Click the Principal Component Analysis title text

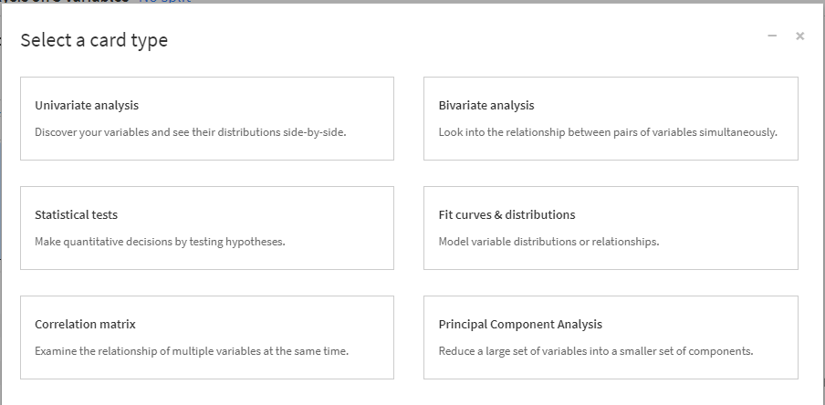pos(520,325)
